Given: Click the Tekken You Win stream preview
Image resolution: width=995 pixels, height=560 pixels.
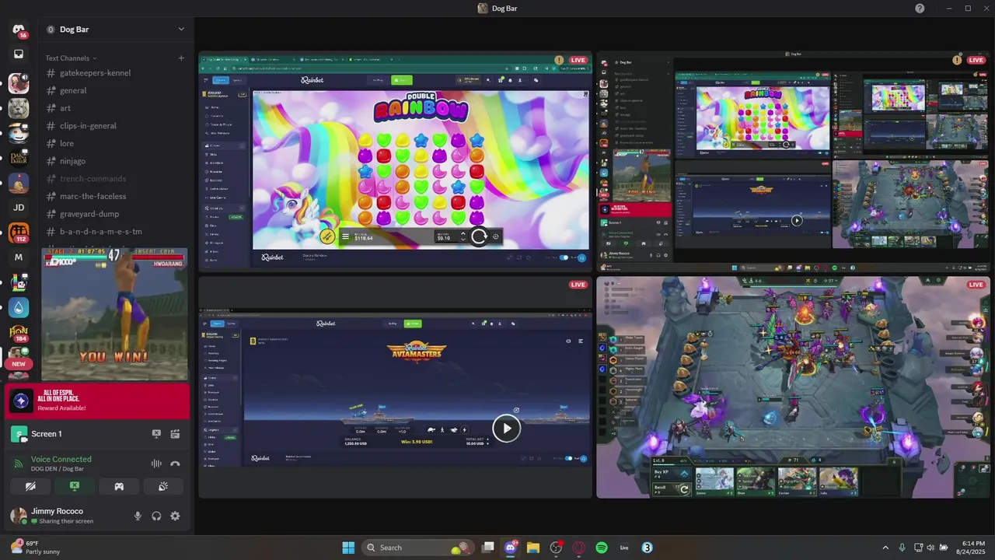Looking at the screenshot, I should click(114, 313).
